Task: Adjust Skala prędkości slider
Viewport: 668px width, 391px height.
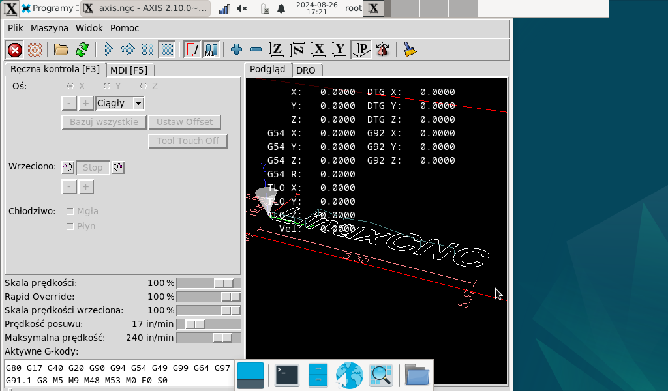Action: [209, 283]
